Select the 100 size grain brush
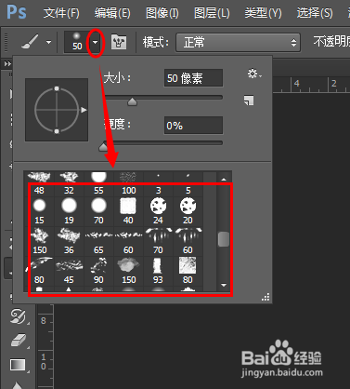The width and height of the screenshot is (350, 389). point(128,182)
